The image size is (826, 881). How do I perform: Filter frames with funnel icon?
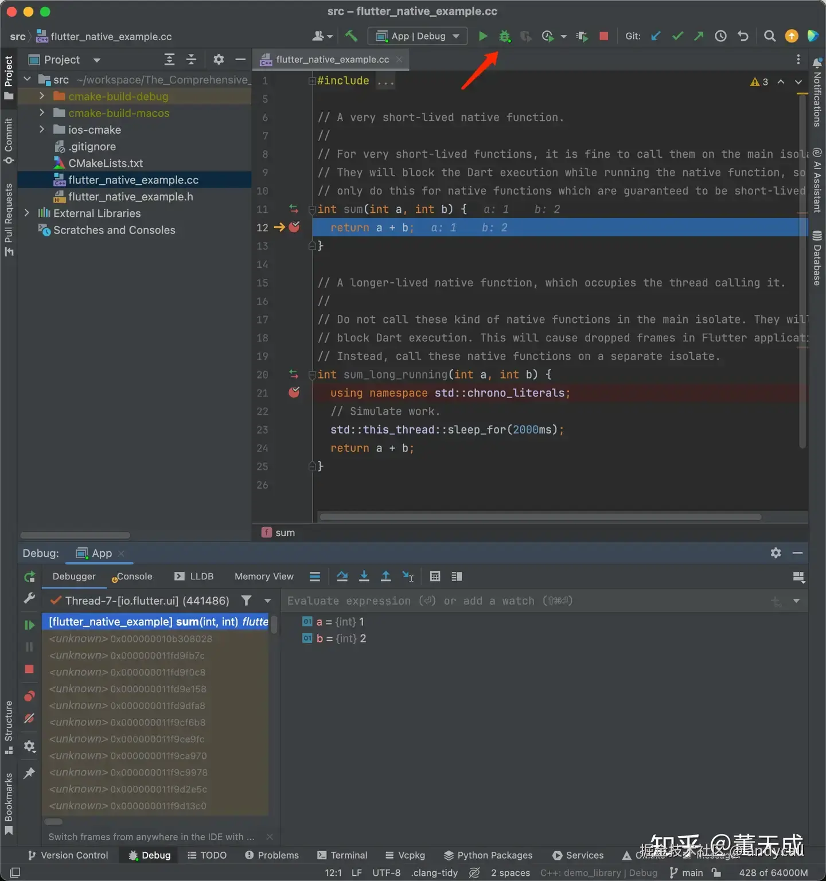[x=246, y=601]
